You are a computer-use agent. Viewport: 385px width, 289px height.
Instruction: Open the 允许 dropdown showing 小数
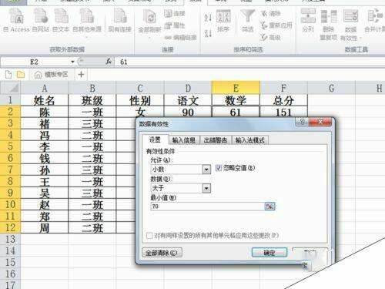point(206,170)
